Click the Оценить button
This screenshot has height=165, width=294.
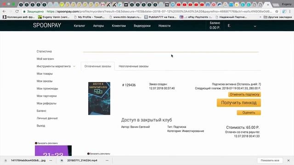(249, 113)
